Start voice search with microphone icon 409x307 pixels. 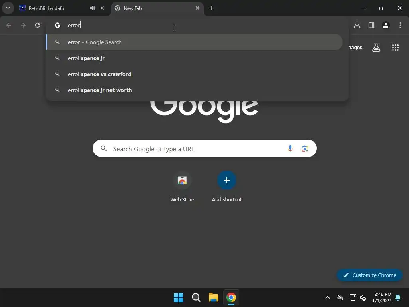pyautogui.click(x=290, y=149)
